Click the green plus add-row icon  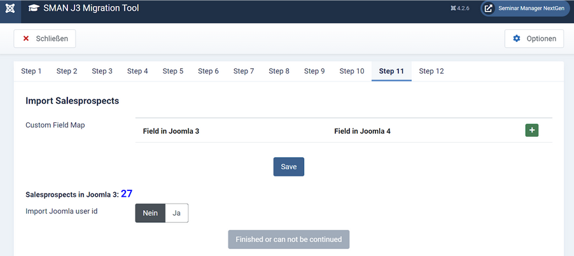(x=532, y=130)
